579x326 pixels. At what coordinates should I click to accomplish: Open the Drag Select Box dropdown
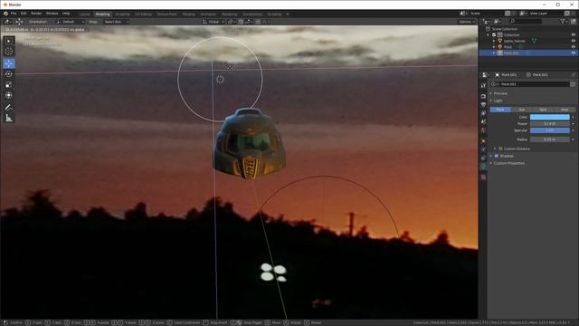coord(116,22)
